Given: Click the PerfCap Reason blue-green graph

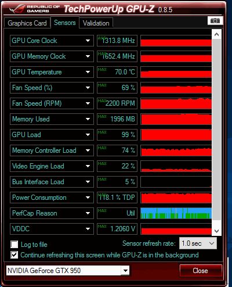Looking at the screenshot, I should click(176, 213).
